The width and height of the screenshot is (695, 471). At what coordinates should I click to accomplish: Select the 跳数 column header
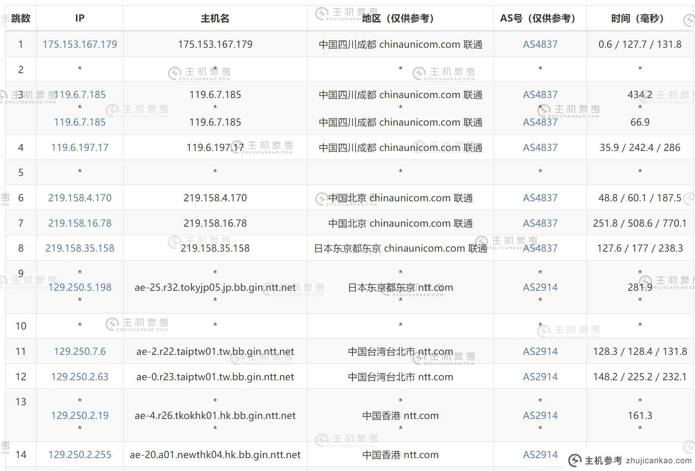click(x=21, y=18)
